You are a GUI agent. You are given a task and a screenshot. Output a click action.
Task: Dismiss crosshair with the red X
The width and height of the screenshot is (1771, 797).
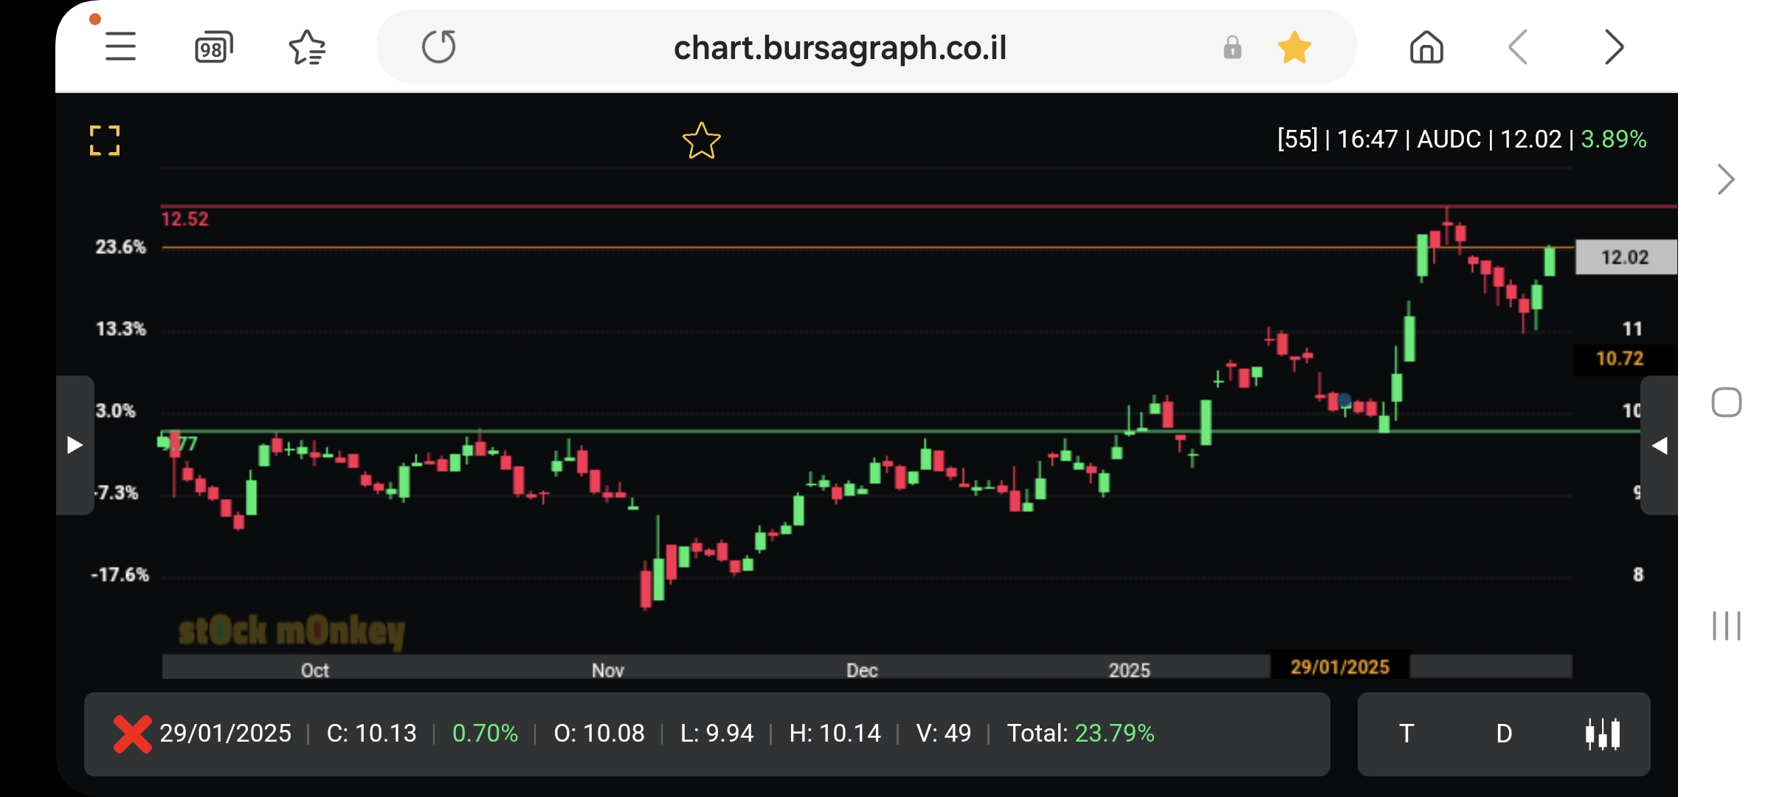[x=132, y=734]
